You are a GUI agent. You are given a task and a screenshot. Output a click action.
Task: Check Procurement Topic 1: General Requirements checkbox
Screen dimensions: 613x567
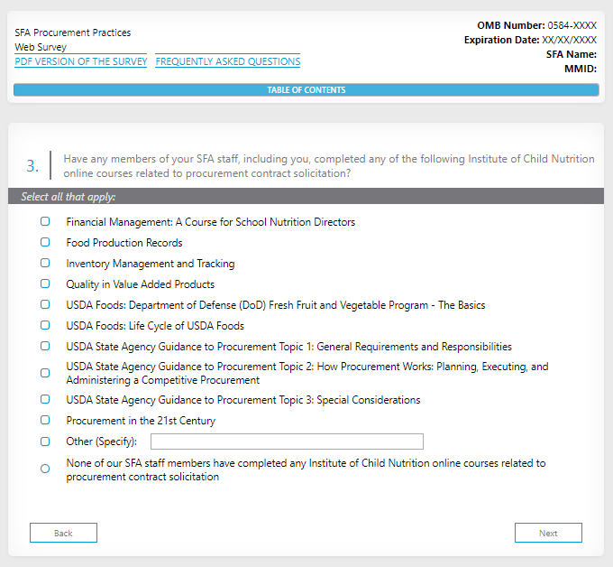pos(45,346)
